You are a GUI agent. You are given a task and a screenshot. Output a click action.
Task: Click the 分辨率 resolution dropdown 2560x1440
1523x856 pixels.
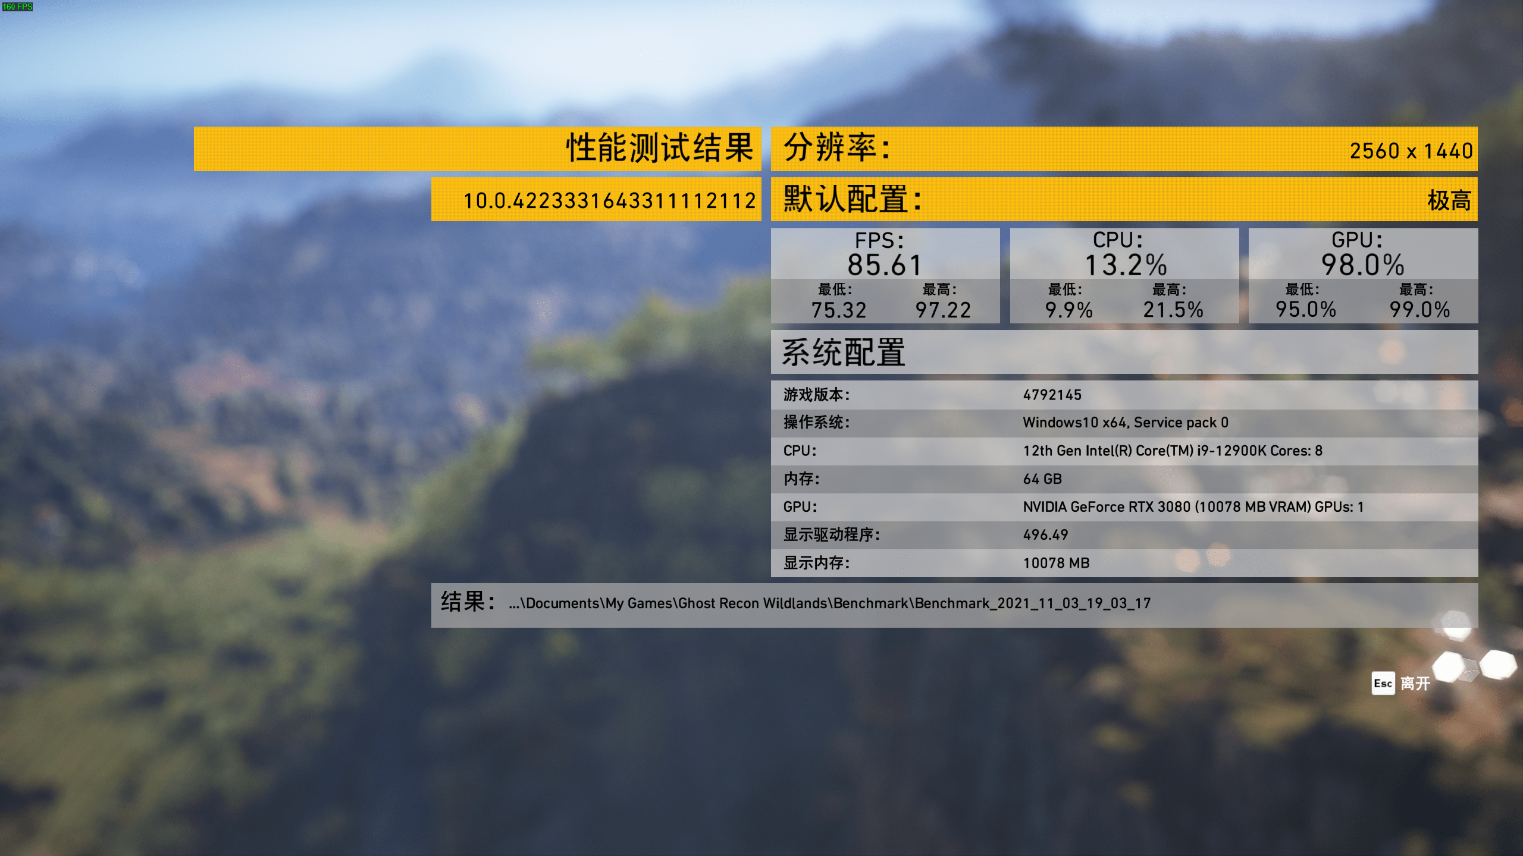(1412, 150)
